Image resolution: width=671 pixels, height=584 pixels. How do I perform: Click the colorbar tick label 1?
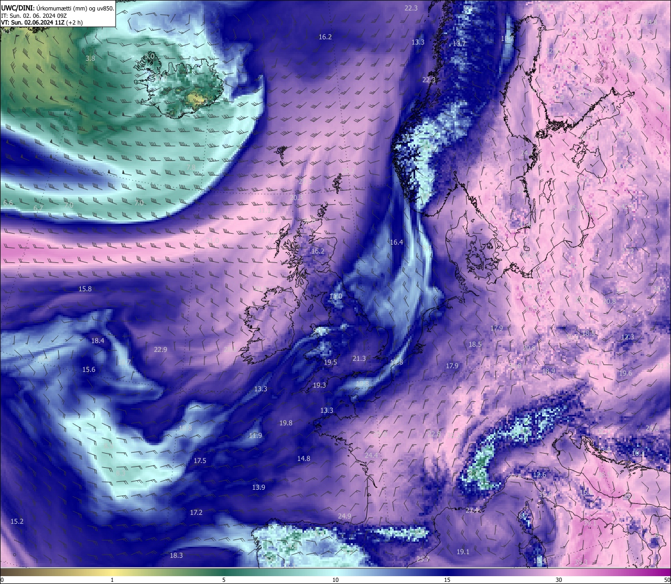pos(112,580)
